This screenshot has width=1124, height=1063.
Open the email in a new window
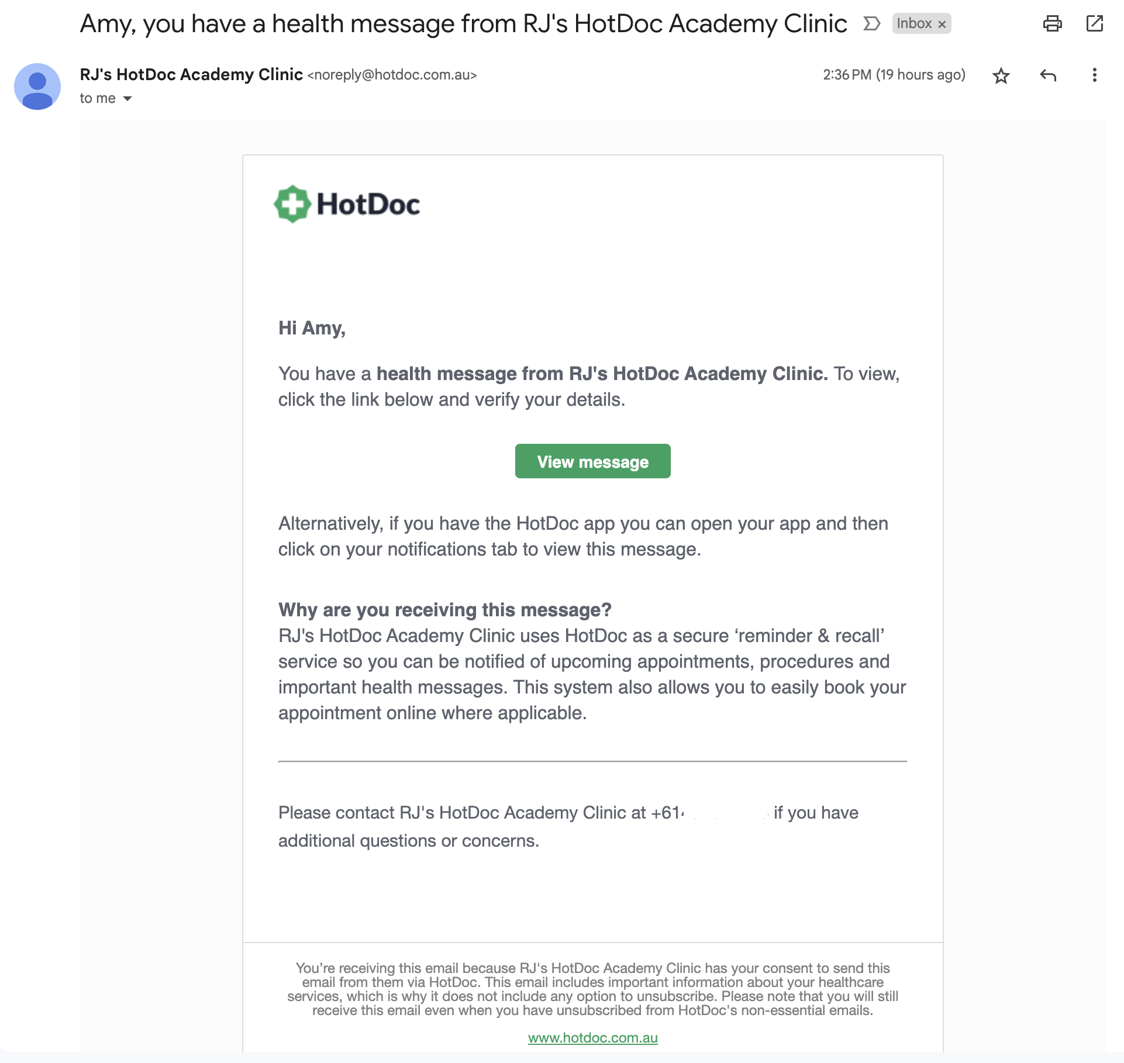1094,23
